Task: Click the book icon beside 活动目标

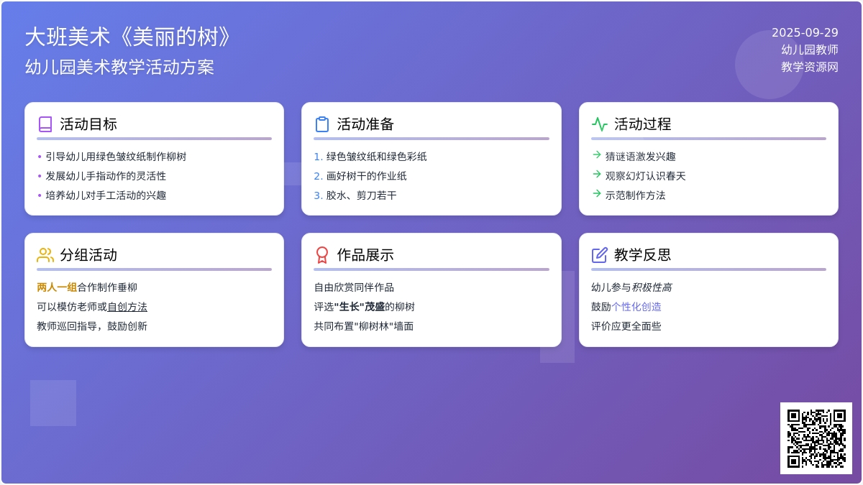Action: (45, 124)
